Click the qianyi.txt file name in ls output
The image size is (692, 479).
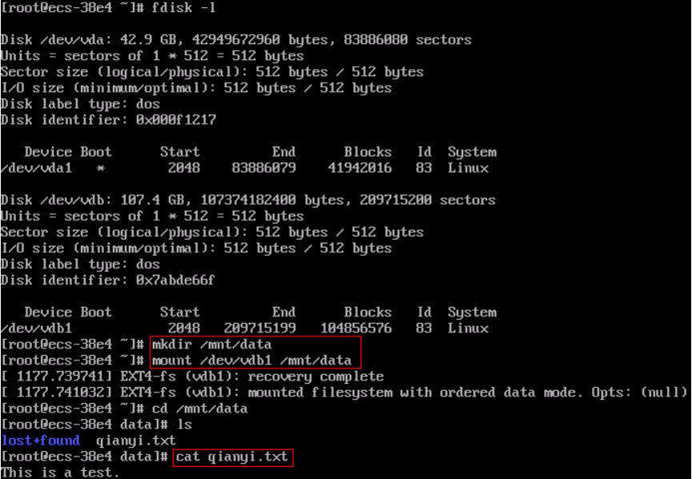135,441
